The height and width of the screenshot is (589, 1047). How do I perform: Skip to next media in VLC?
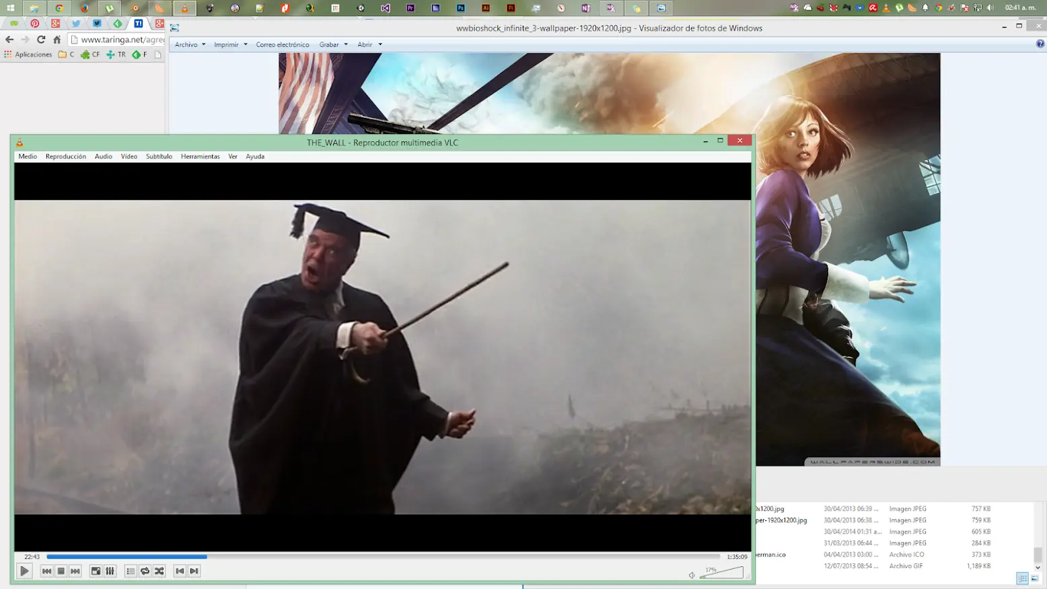click(x=75, y=571)
